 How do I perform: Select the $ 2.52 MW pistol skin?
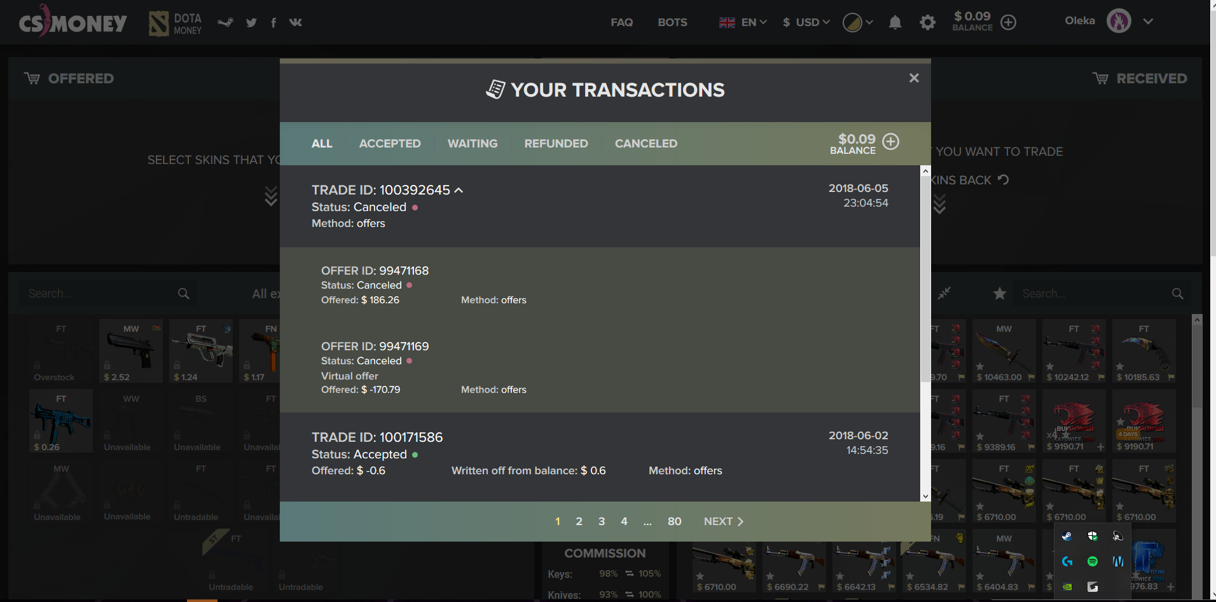click(131, 351)
